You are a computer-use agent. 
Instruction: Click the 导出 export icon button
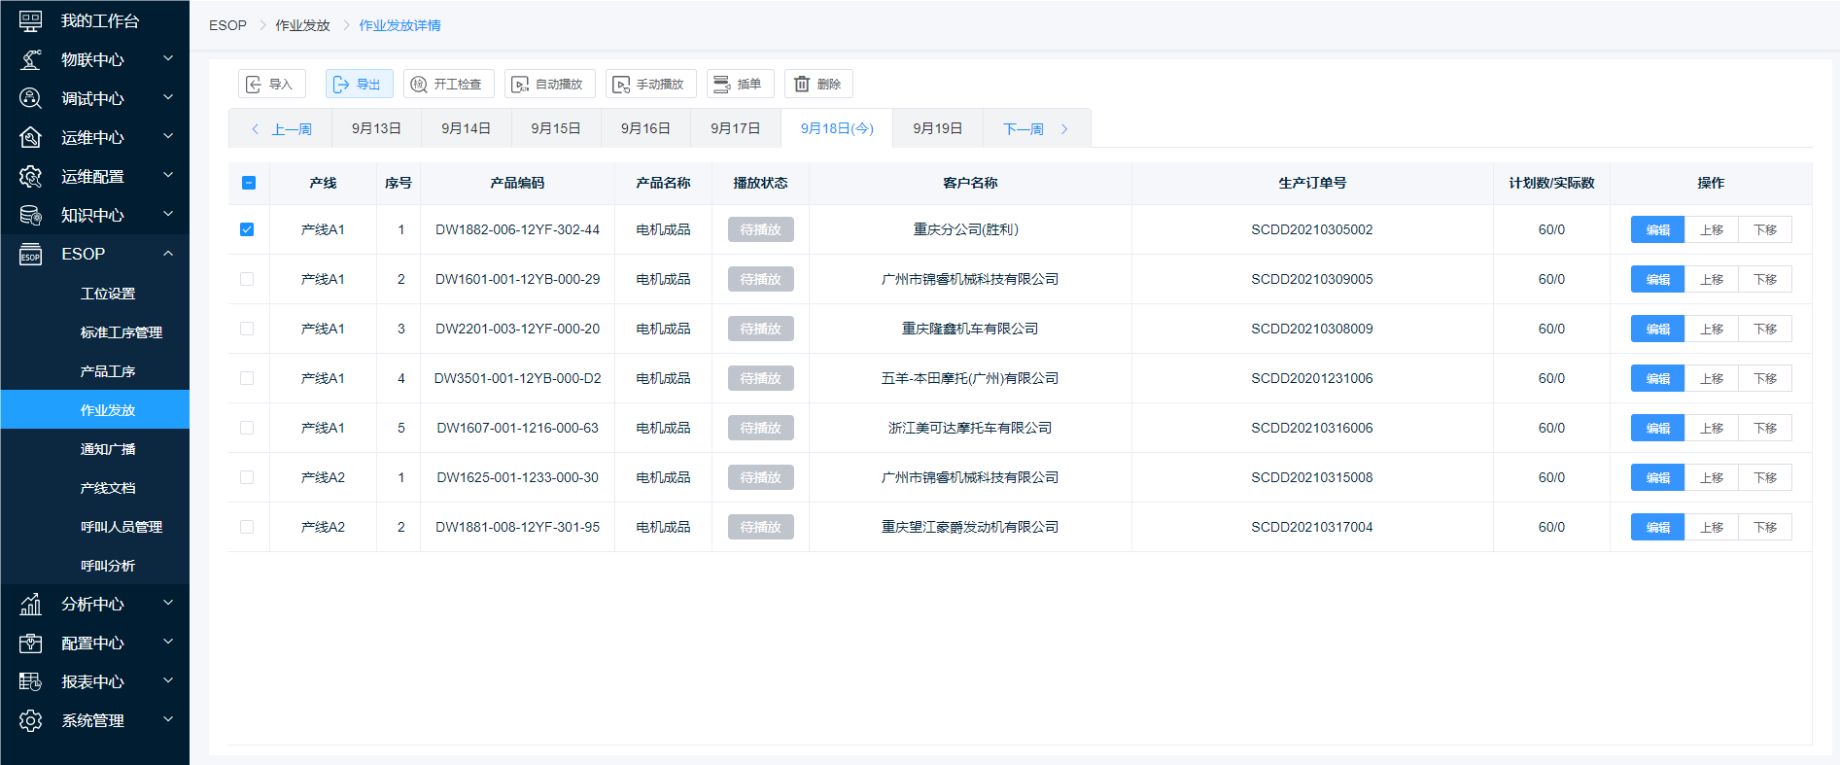(x=359, y=85)
